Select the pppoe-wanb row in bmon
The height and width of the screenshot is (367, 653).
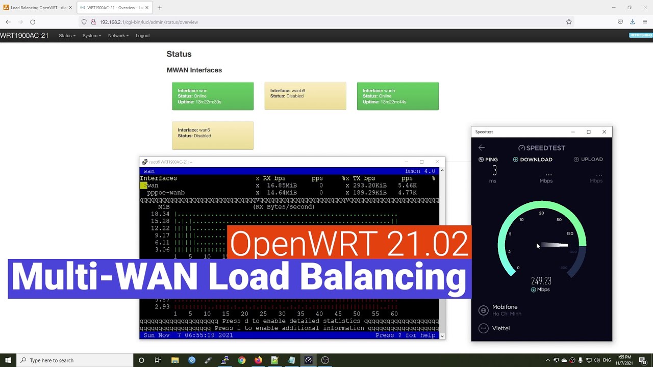pos(289,193)
